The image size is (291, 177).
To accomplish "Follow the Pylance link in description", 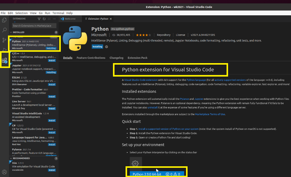I will coord(184,99).
